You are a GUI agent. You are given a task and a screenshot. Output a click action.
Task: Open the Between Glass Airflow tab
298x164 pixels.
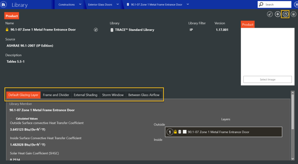click(x=144, y=95)
